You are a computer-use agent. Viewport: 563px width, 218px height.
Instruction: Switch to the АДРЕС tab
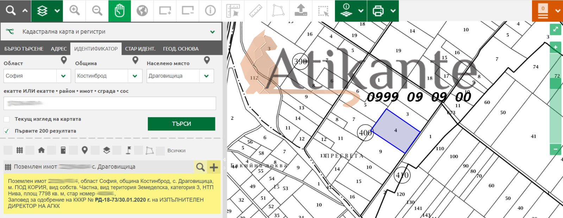(x=58, y=49)
